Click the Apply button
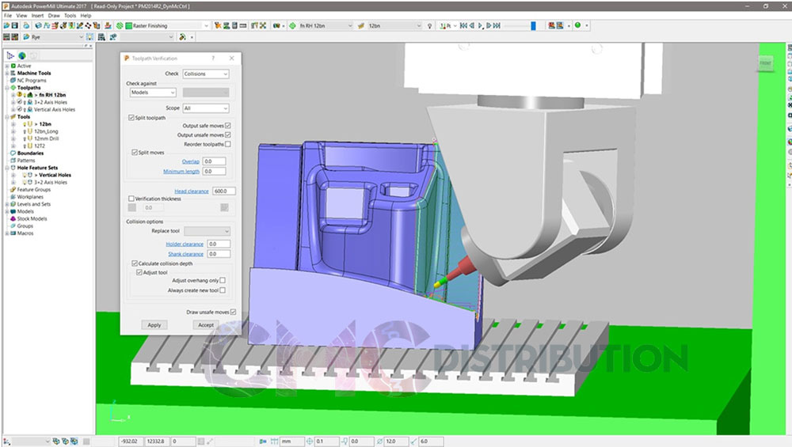The width and height of the screenshot is (792, 447). 154,324
